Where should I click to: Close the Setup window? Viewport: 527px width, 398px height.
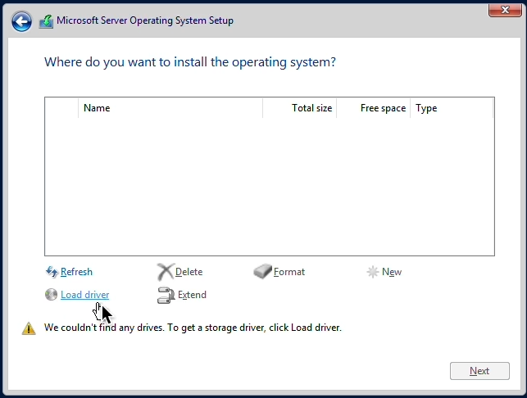tap(505, 10)
